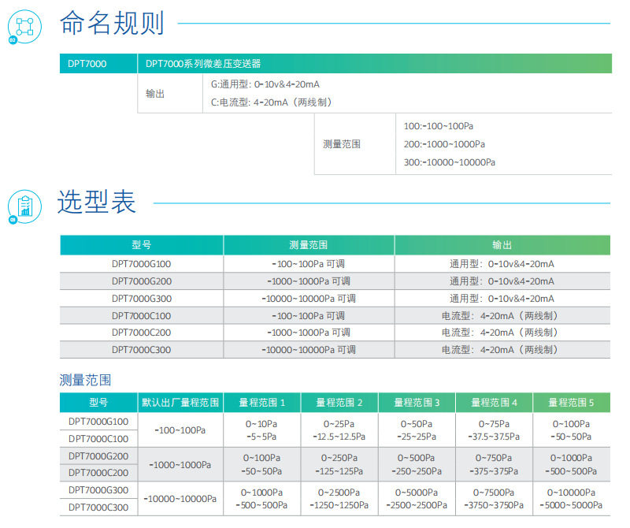Click DPT7000C300 in the selection table
The height and width of the screenshot is (528, 630).
[142, 350]
